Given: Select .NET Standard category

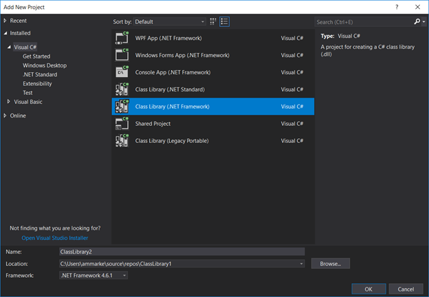Looking at the screenshot, I should (x=40, y=74).
